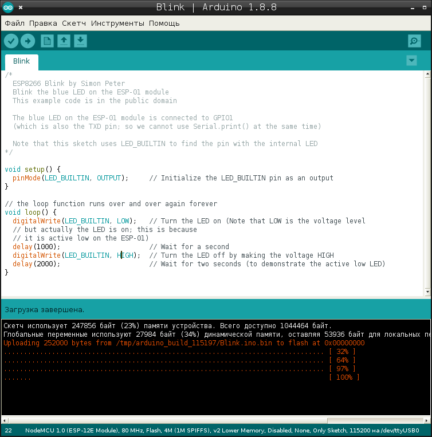
Task: Click the Arduino logo in the title bar
Action: pos(8,7)
